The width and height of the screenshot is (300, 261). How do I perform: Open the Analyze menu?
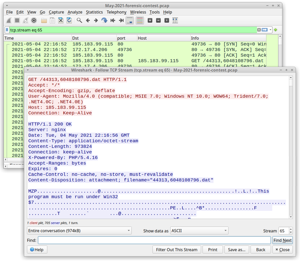[x=75, y=12]
